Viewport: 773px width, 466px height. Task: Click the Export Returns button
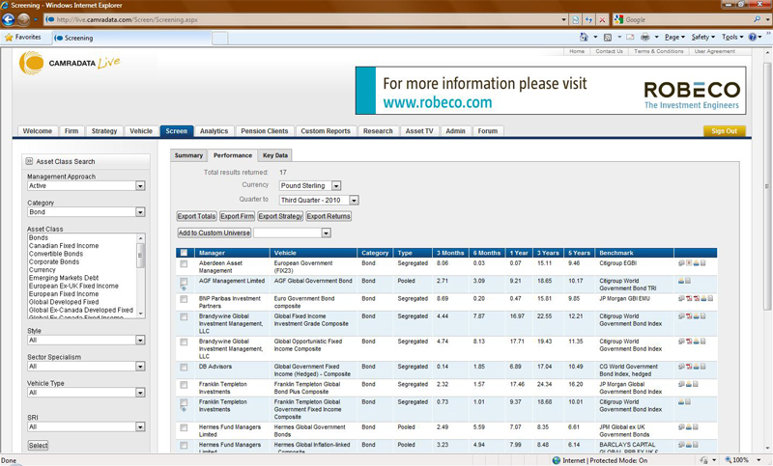(x=329, y=216)
